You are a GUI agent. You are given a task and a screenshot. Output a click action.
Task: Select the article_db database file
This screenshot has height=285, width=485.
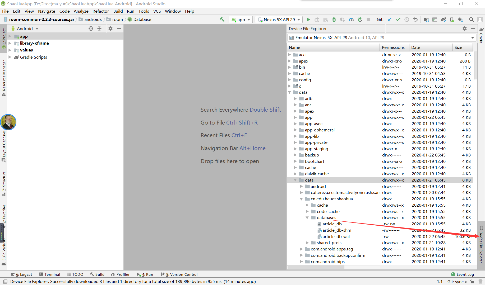332,224
